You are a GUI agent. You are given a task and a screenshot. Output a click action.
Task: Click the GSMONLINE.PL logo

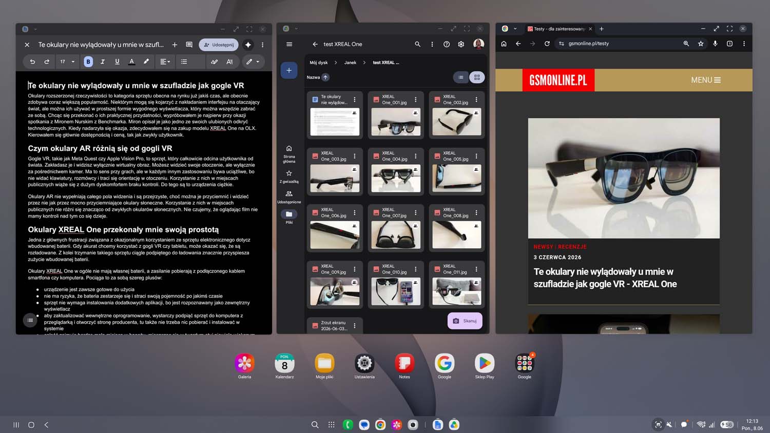coord(559,80)
